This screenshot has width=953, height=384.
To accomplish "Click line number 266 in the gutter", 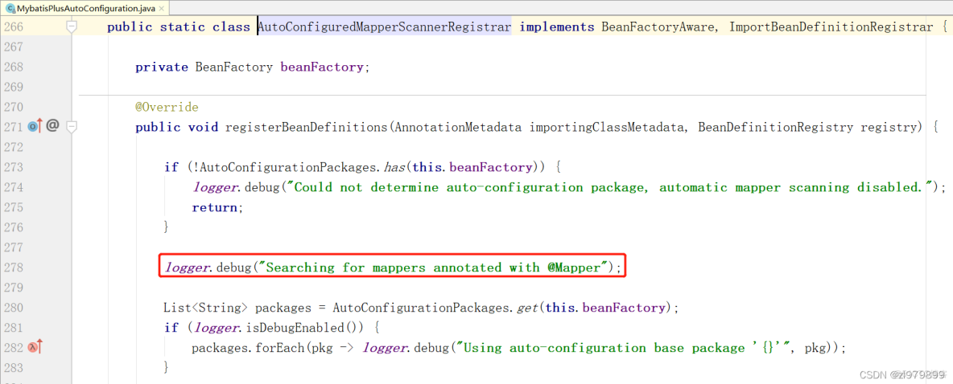I will (14, 27).
